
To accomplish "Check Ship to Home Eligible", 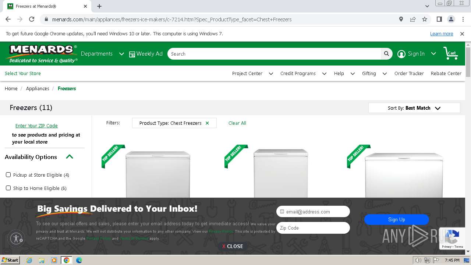I will click(8, 188).
